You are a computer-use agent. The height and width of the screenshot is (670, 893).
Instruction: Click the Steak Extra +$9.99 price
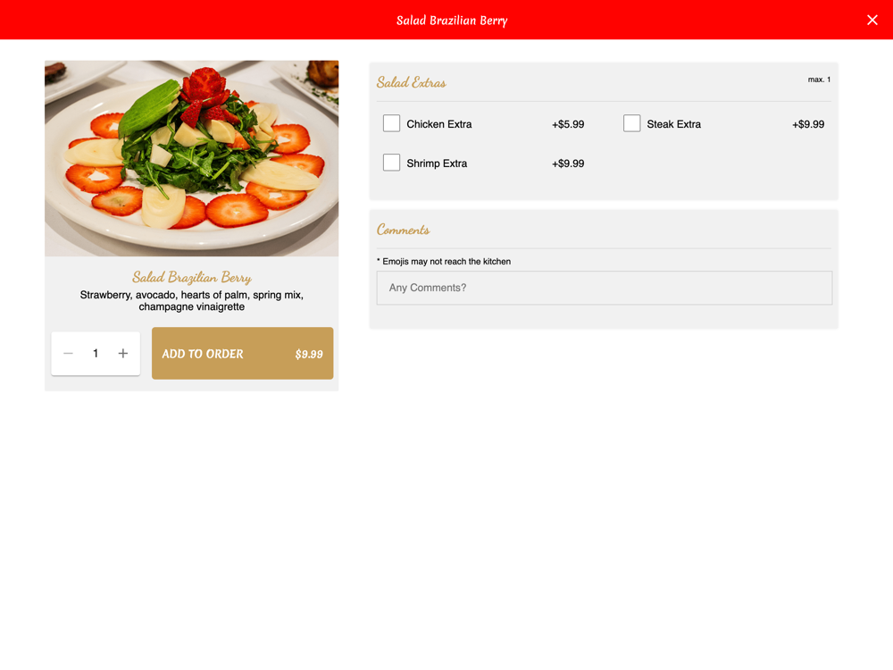(808, 124)
